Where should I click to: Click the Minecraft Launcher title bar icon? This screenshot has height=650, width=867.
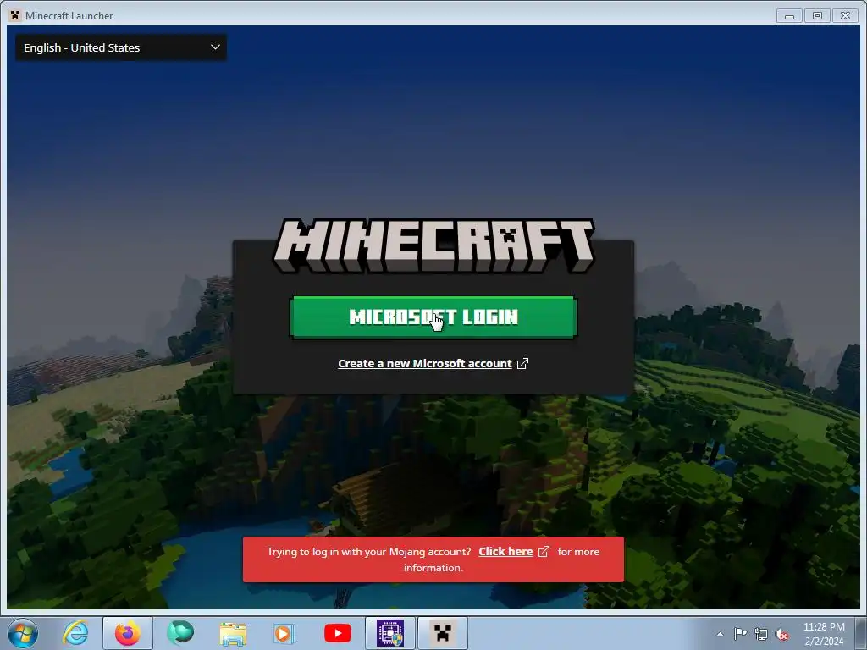15,15
